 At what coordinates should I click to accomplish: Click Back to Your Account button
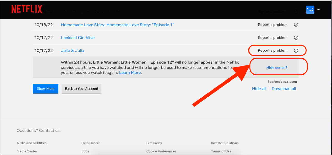click(81, 89)
